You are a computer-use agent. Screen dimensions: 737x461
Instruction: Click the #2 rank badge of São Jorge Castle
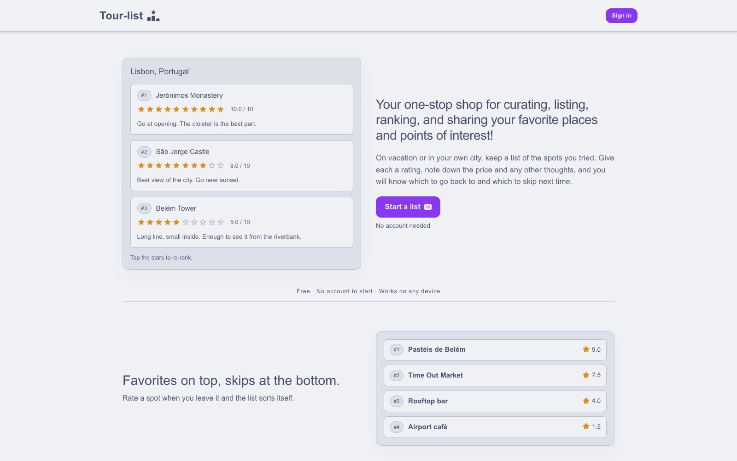click(144, 152)
